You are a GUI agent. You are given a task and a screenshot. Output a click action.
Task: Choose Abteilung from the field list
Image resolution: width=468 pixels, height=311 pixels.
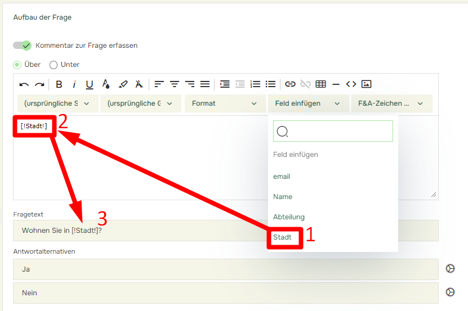click(x=289, y=217)
